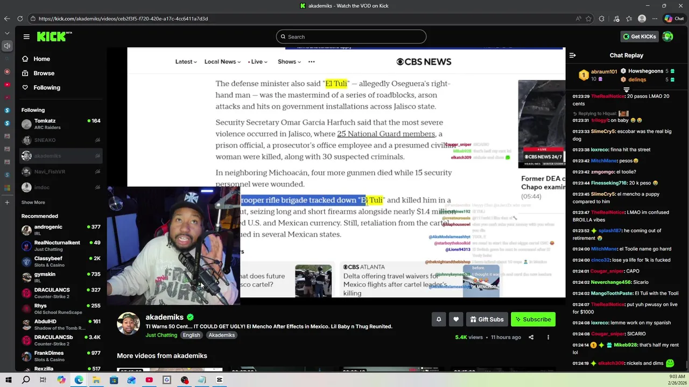Mute tab via speaker icon in vertical tabs

(x=7, y=46)
